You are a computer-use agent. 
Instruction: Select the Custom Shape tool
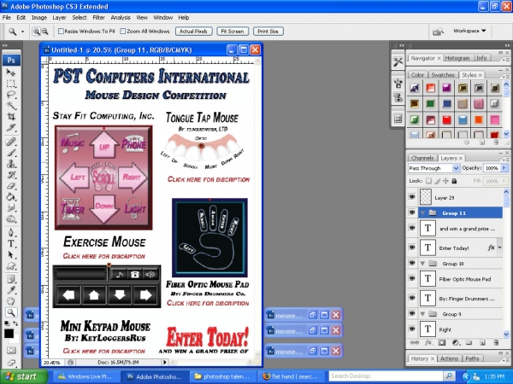point(11,265)
